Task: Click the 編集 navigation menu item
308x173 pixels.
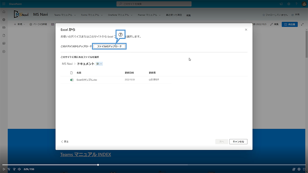Action: 188,15
